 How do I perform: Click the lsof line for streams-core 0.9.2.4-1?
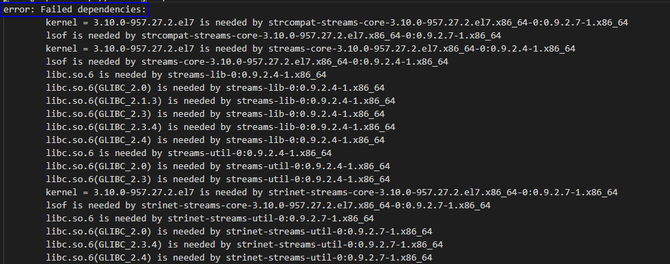[x=247, y=62]
